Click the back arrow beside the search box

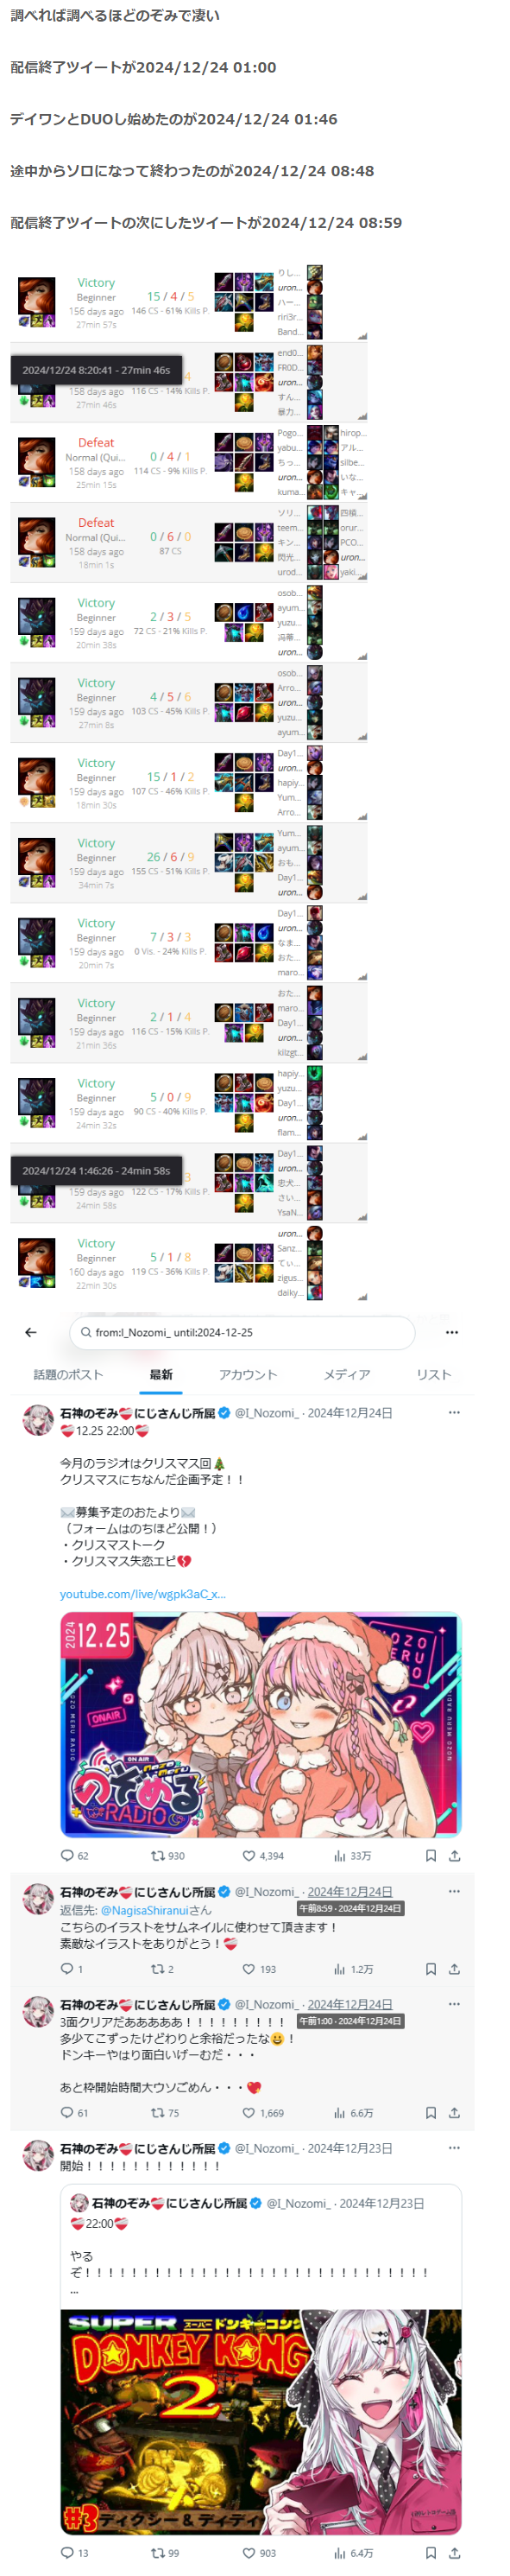(x=31, y=1332)
